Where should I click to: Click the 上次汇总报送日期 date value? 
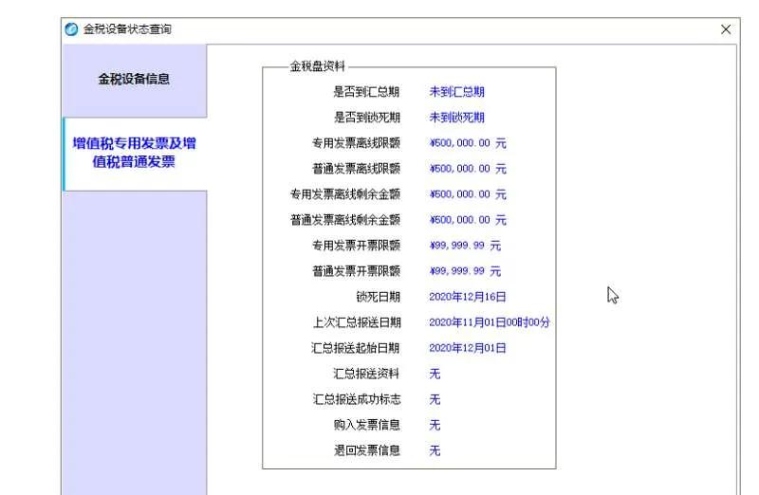click(490, 322)
